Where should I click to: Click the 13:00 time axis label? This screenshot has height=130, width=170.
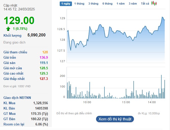click(126, 102)
